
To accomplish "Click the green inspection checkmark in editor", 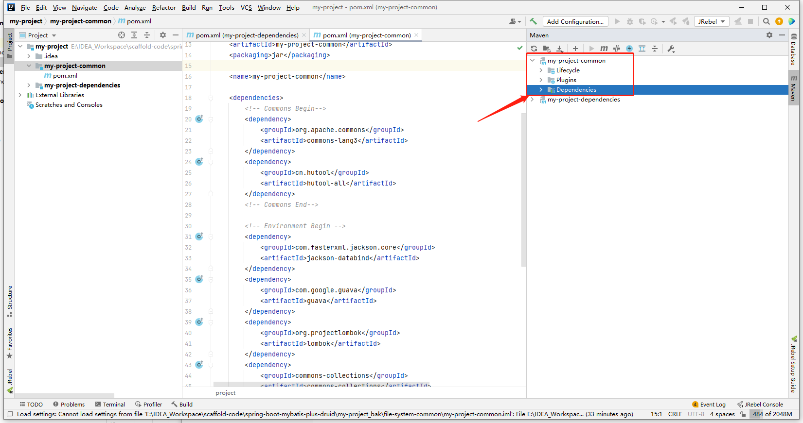I will 520,48.
